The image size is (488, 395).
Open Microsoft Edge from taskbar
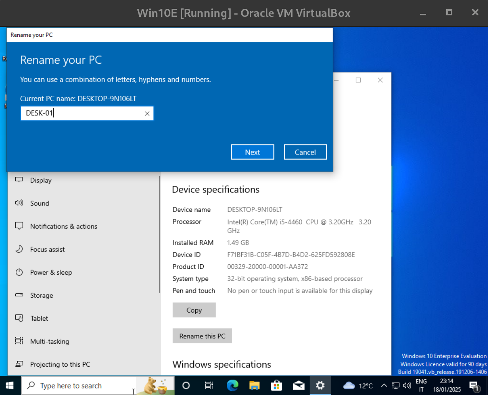(232, 385)
